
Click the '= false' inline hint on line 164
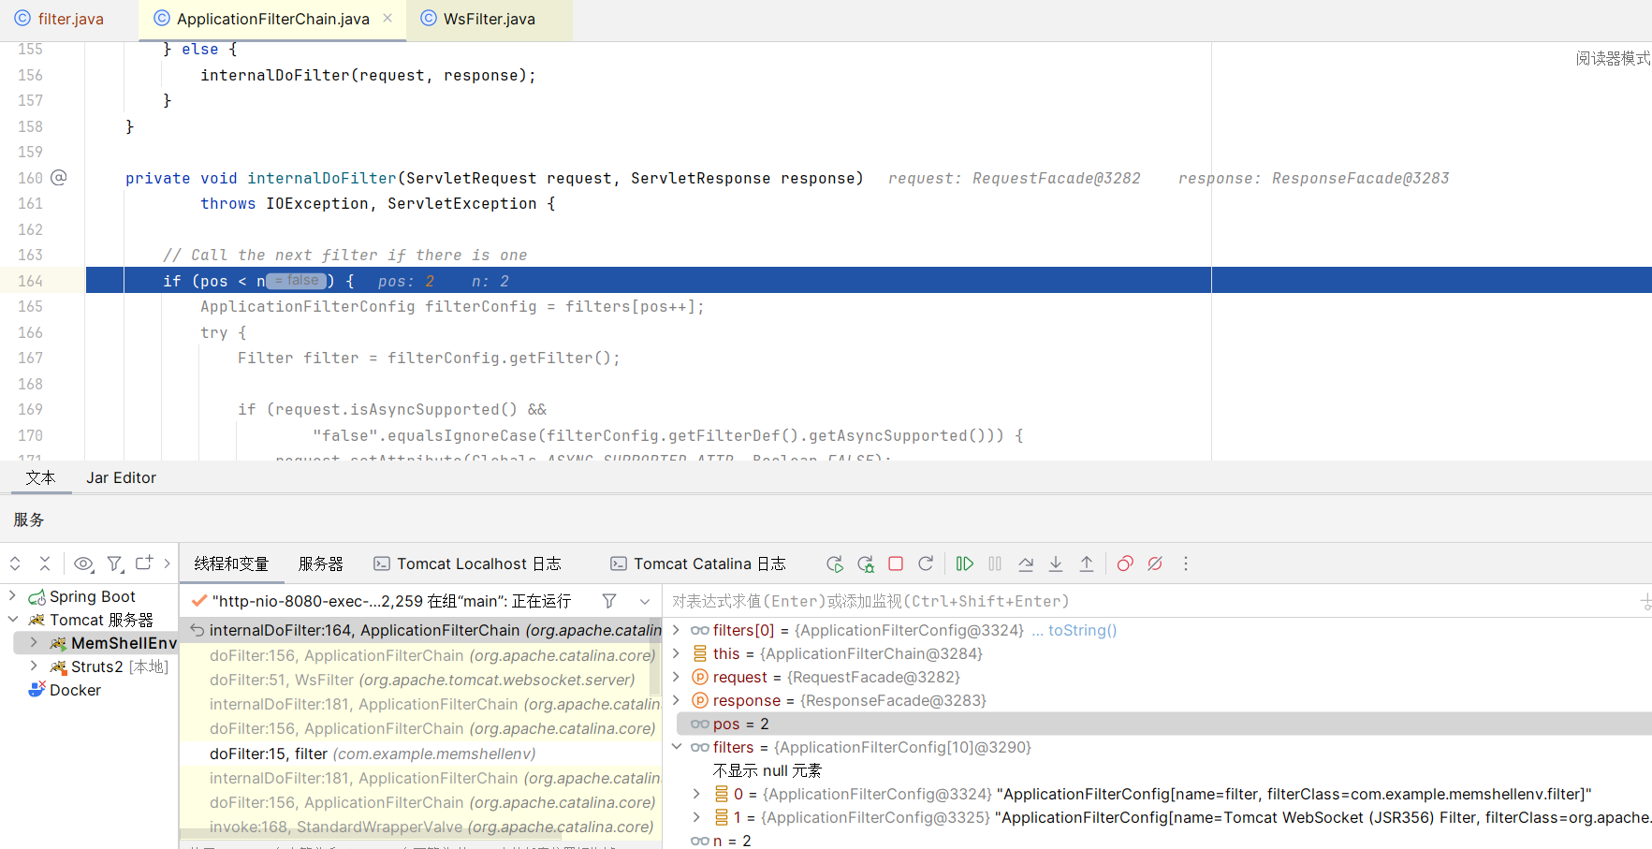(x=297, y=281)
